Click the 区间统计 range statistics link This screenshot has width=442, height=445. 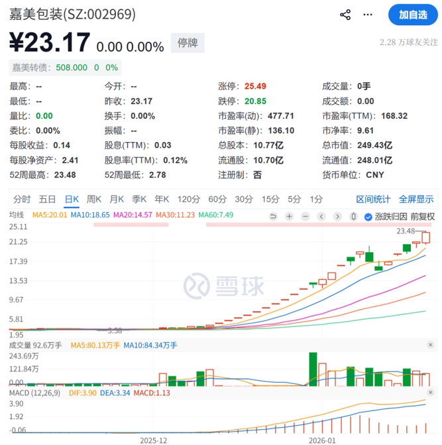[373, 199]
